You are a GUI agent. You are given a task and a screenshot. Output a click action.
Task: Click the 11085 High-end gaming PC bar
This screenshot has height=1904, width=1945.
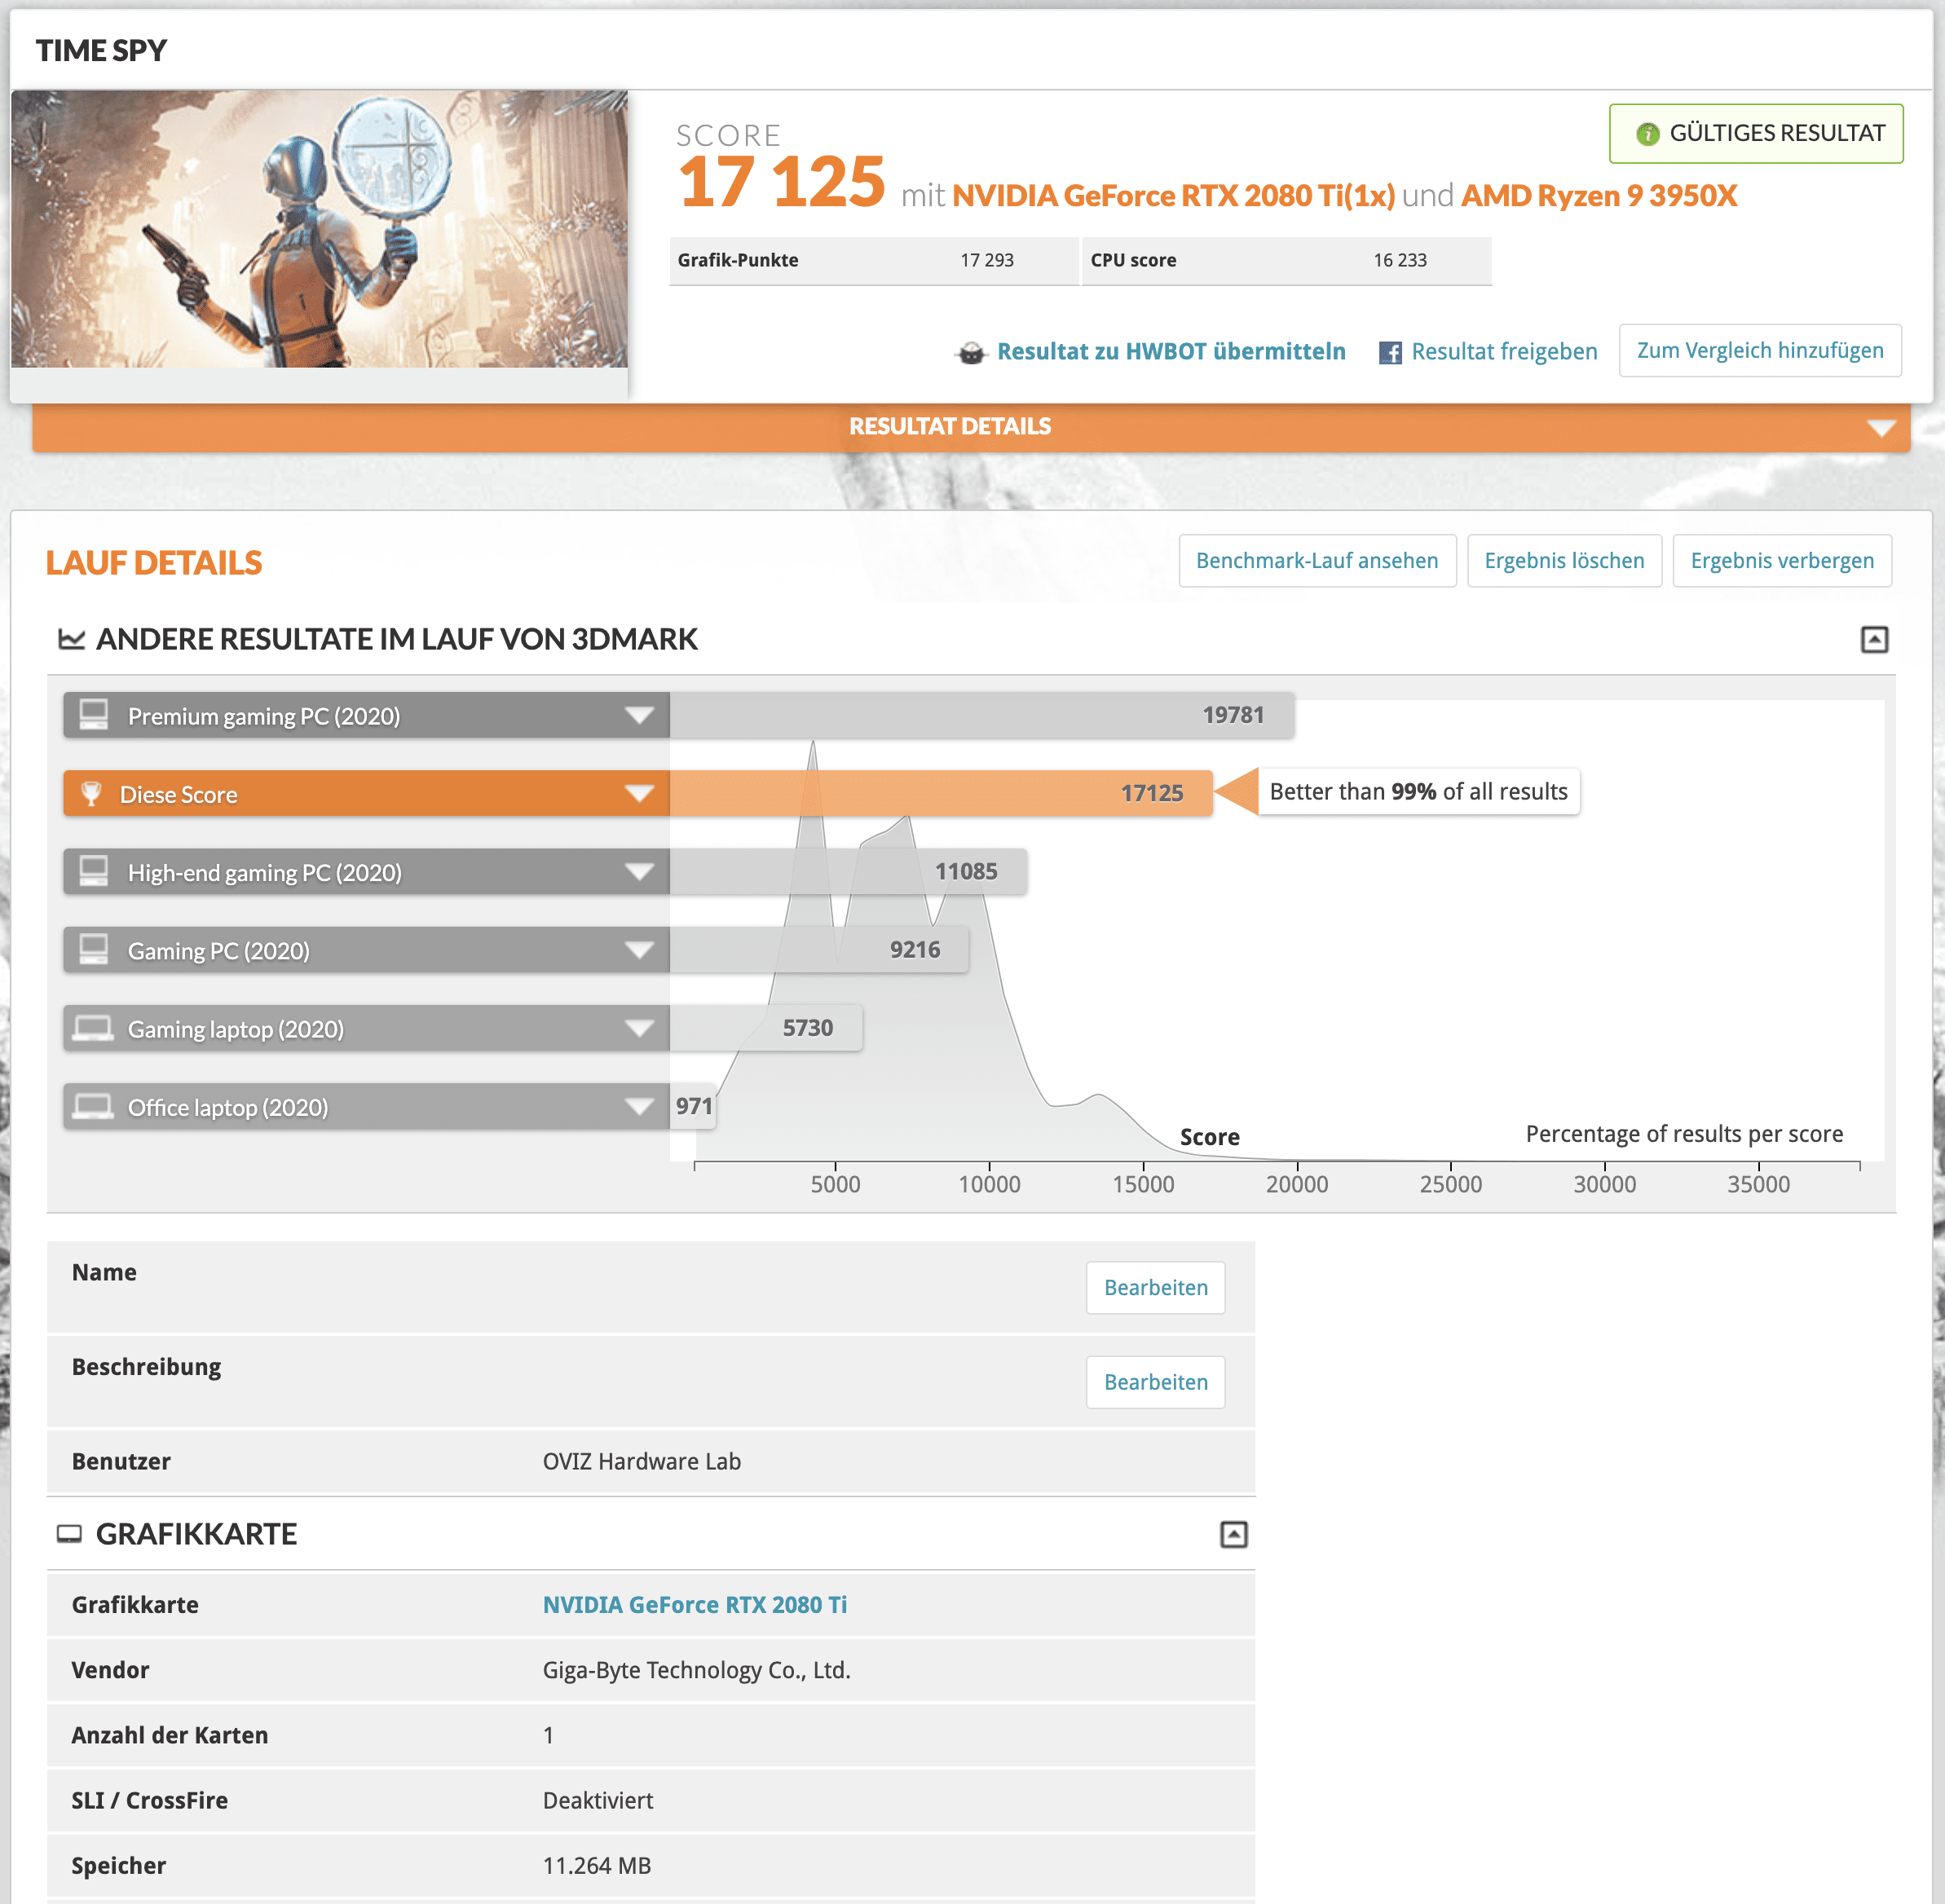pos(848,871)
